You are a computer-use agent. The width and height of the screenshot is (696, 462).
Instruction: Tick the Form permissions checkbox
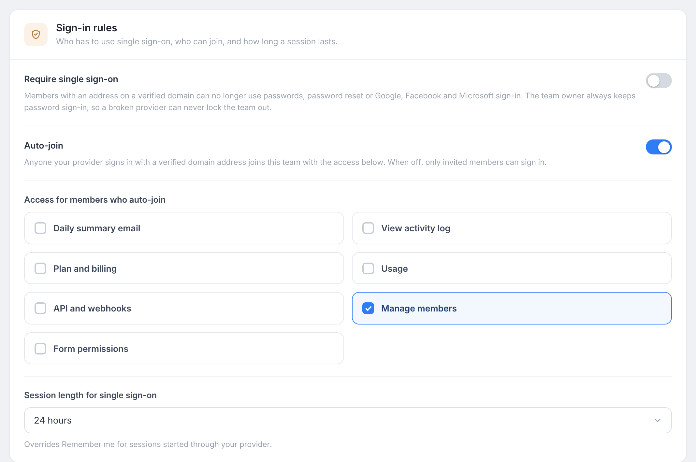[40, 349]
